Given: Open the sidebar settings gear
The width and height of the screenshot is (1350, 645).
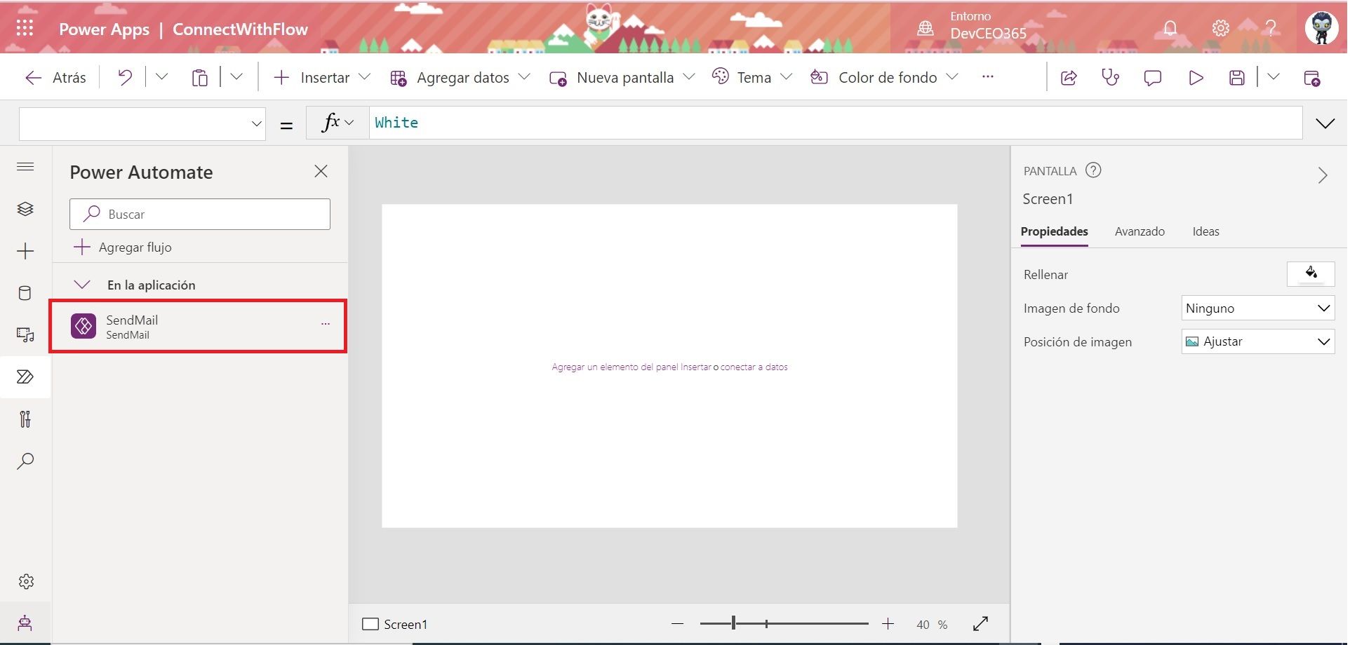Looking at the screenshot, I should point(26,582).
